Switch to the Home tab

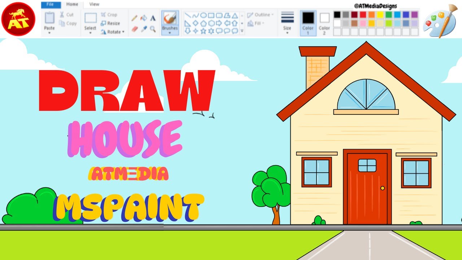pyautogui.click(x=72, y=4)
